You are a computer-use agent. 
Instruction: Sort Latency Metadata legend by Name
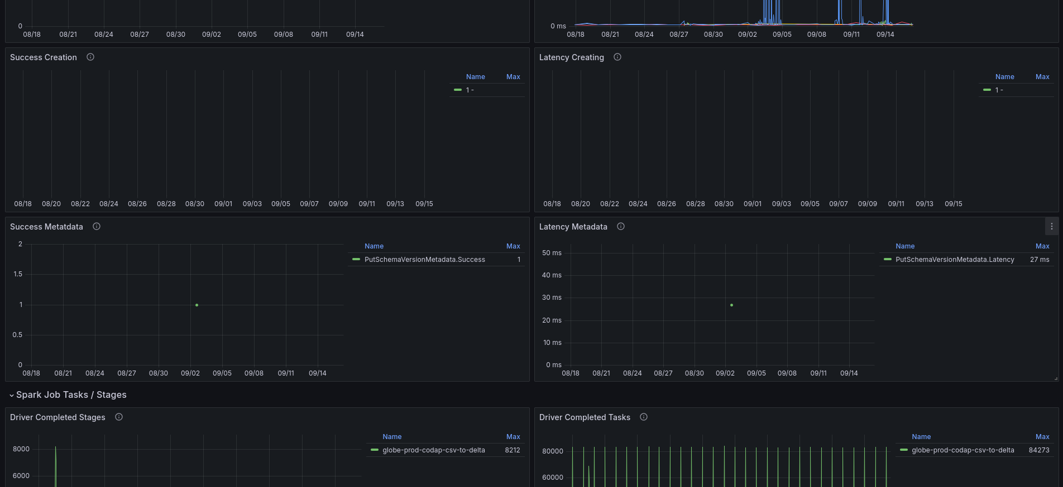click(x=905, y=246)
